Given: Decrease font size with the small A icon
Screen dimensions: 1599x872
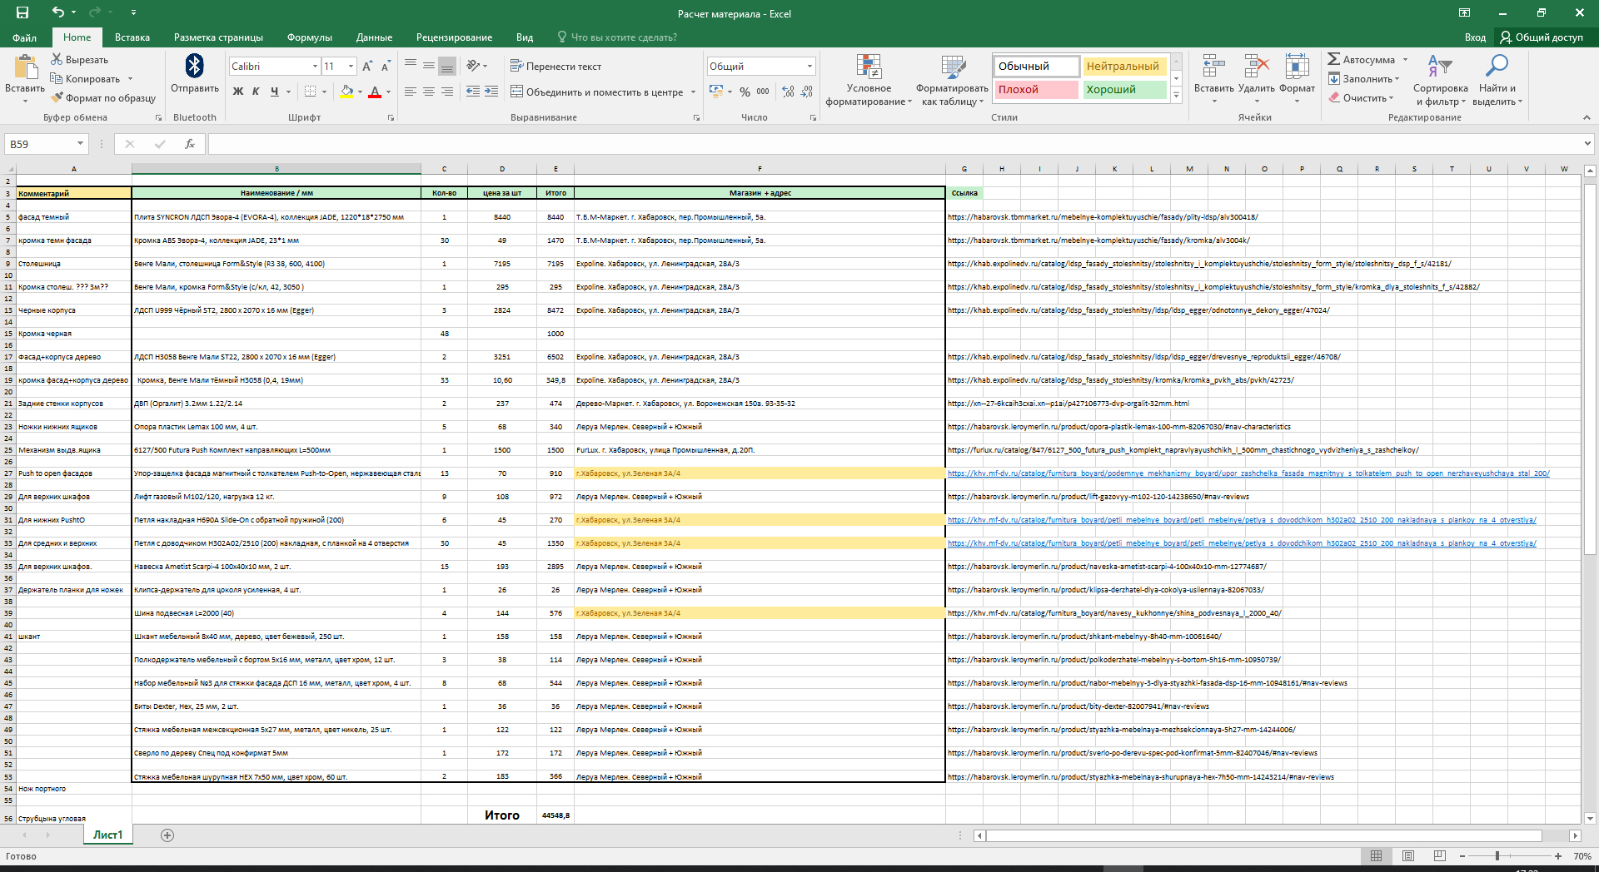Looking at the screenshot, I should pos(386,66).
